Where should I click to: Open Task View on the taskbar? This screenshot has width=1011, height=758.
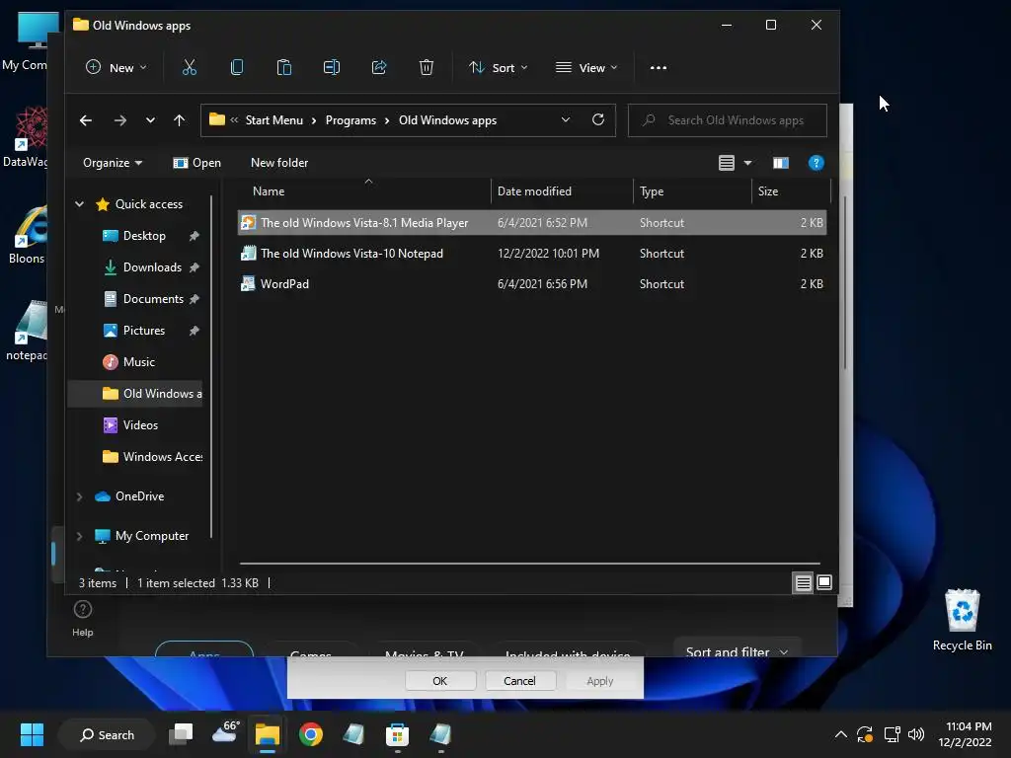click(181, 734)
